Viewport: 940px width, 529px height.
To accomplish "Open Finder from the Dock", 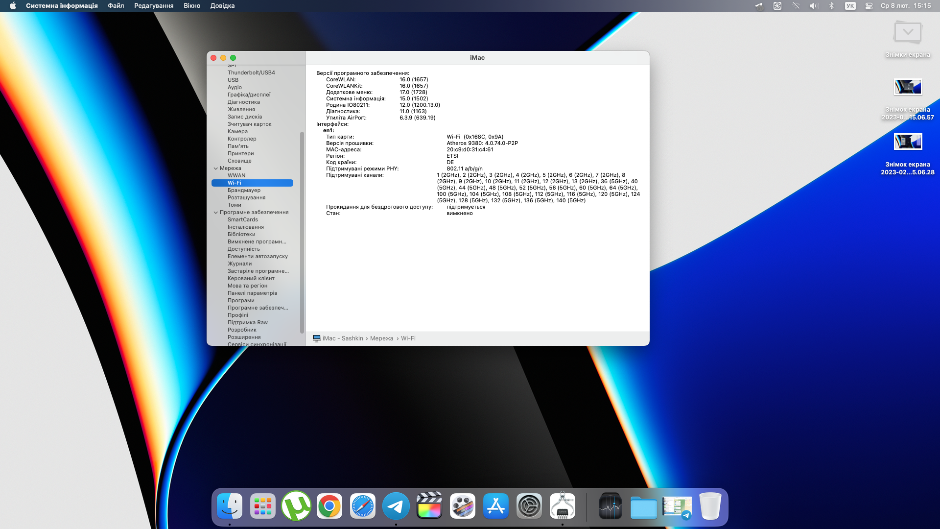I will (230, 506).
